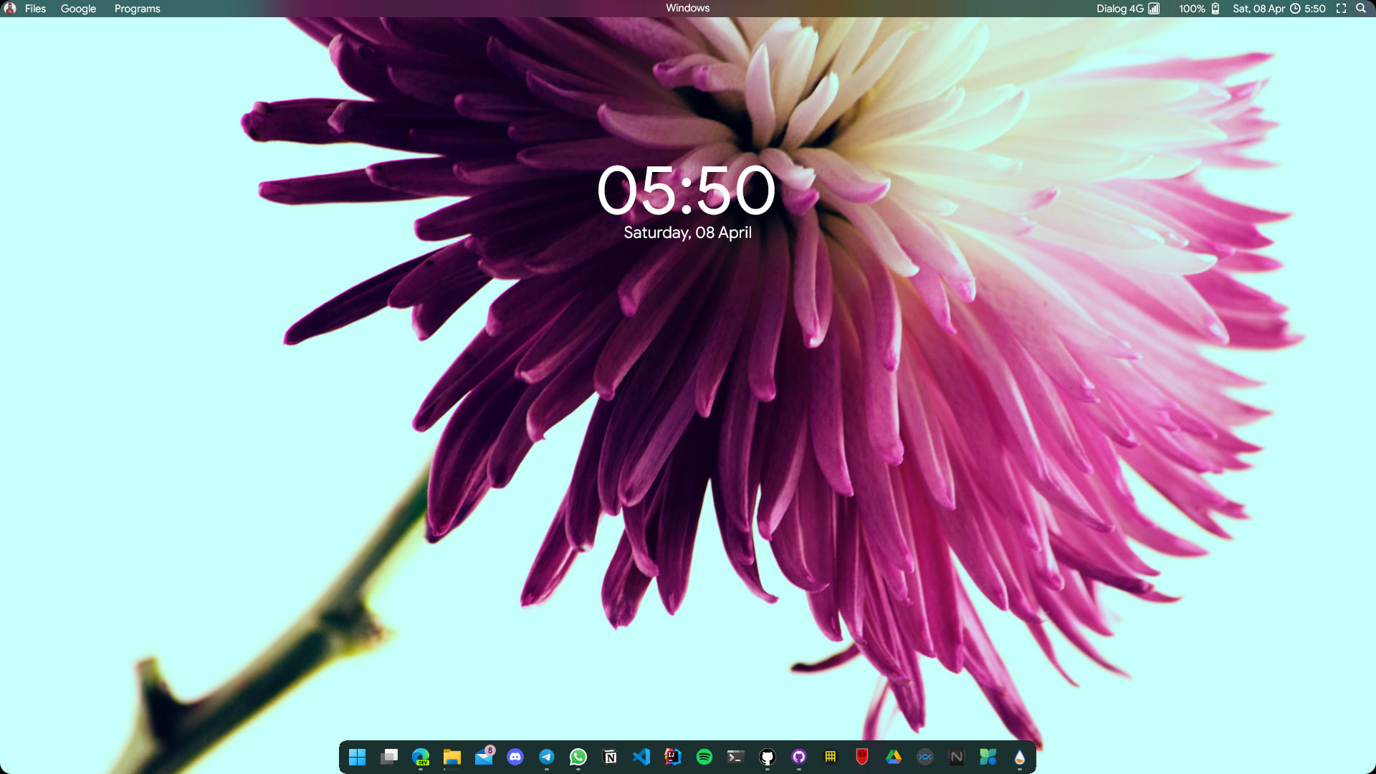Open the Programs menu

[x=137, y=9]
